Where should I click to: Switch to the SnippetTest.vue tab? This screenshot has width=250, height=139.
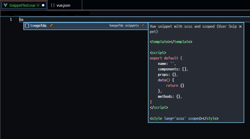tap(24, 5)
